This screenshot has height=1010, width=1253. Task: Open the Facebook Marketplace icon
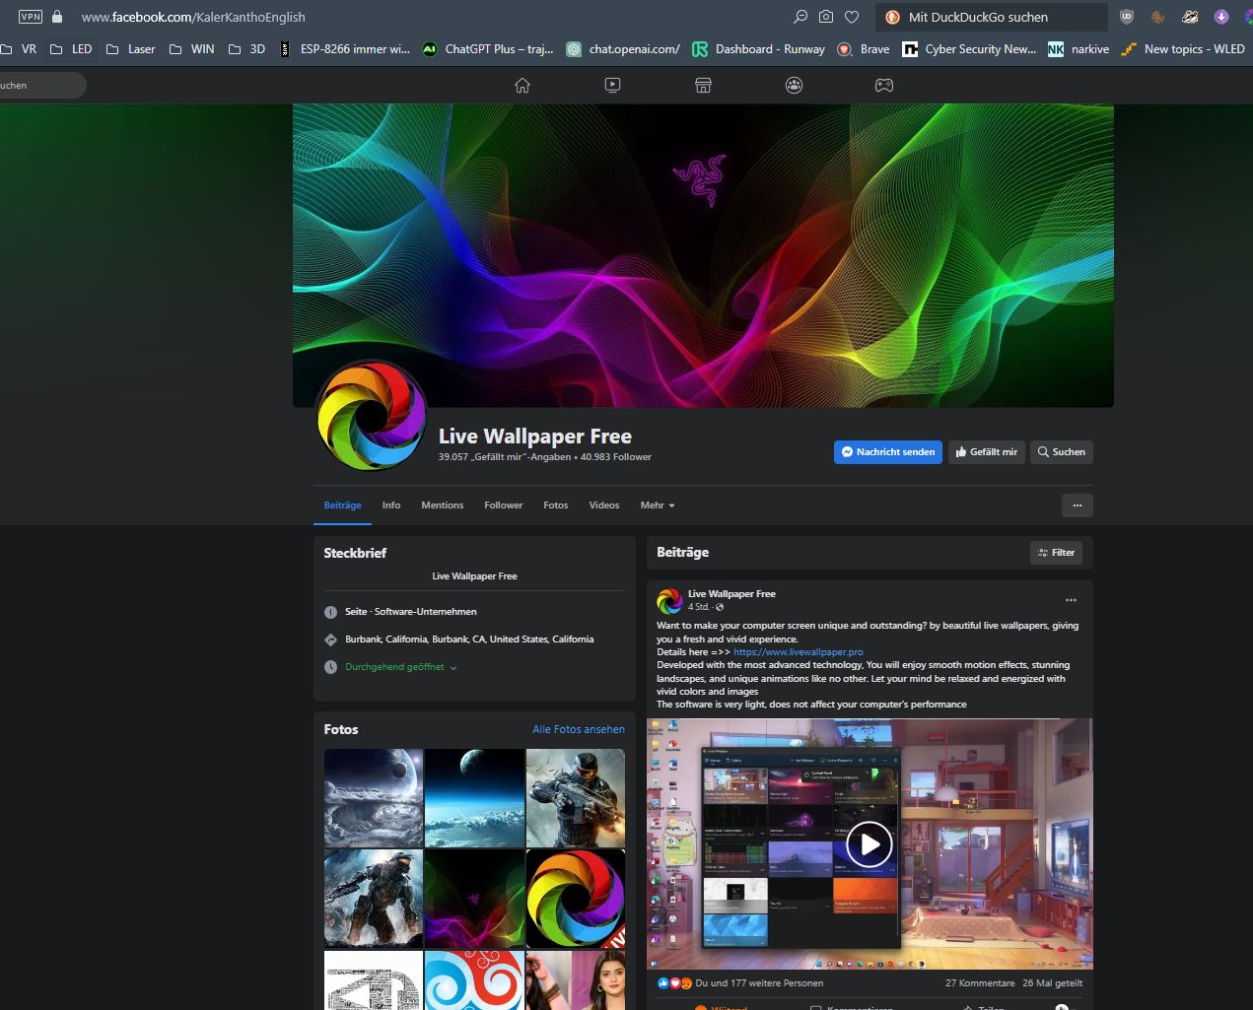tap(703, 85)
